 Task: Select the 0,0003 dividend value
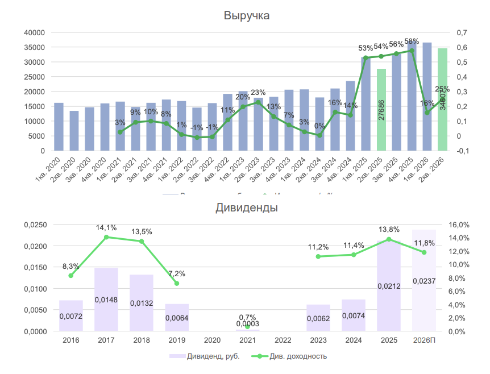click(x=247, y=323)
